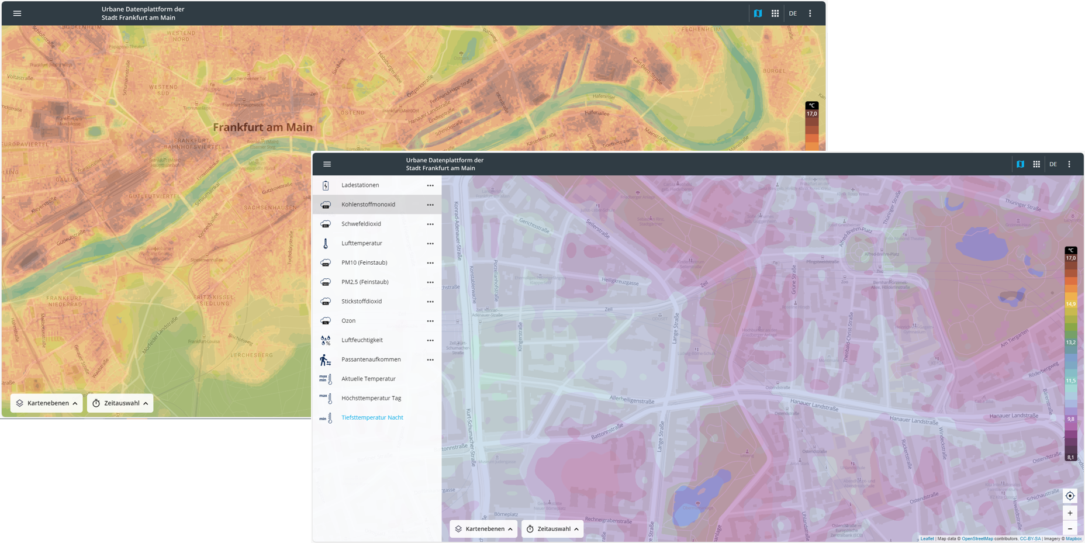Expand Zeitauswahl in the back map window
The image size is (1085, 543).
pos(120,403)
